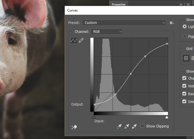This screenshot has height=139, width=194.
Task: Open the Curves preset options gear menu
Action: [172, 23]
